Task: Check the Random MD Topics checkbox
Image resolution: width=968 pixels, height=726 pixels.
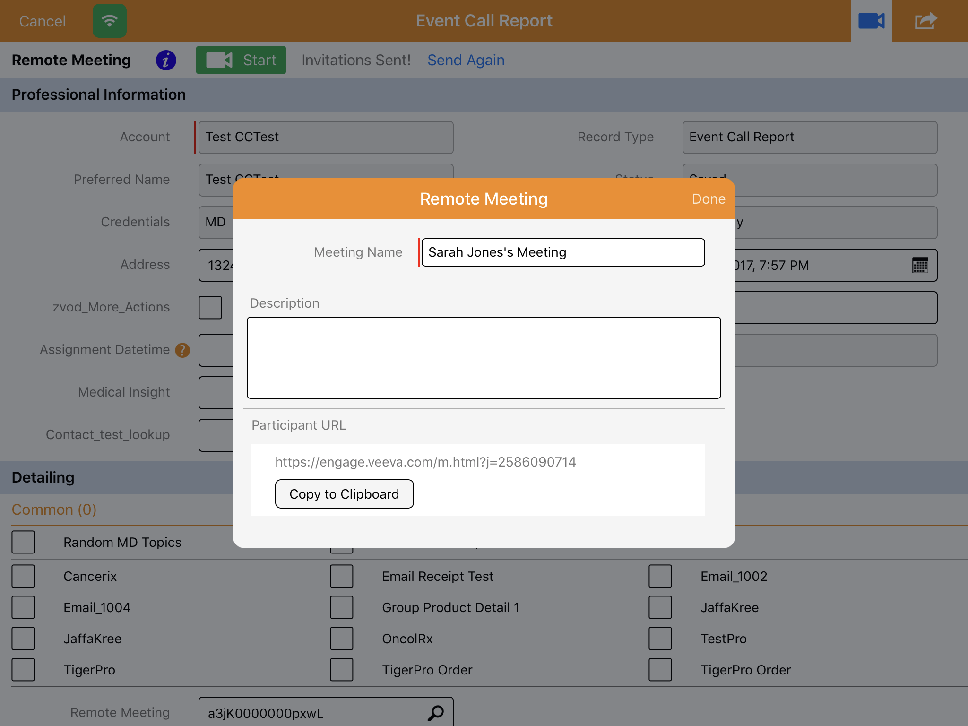Action: (x=23, y=542)
